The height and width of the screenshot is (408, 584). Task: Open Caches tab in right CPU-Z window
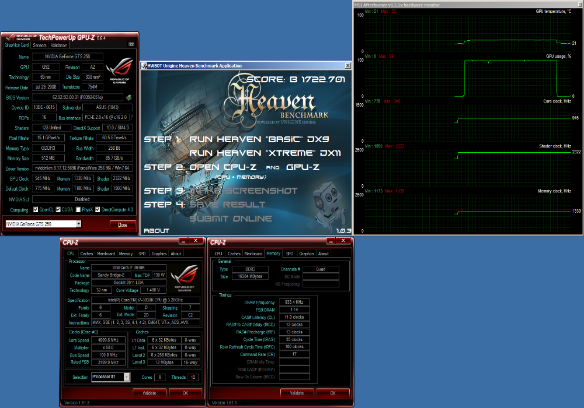pyautogui.click(x=234, y=254)
